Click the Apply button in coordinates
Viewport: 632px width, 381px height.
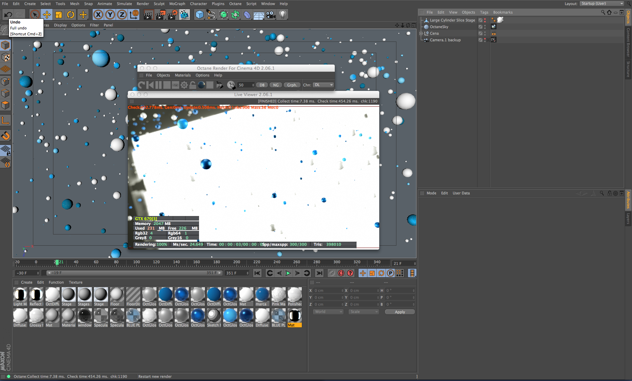coord(400,312)
